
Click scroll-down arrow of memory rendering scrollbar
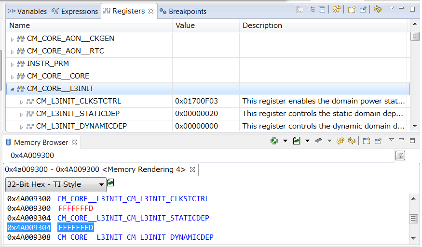(413, 238)
